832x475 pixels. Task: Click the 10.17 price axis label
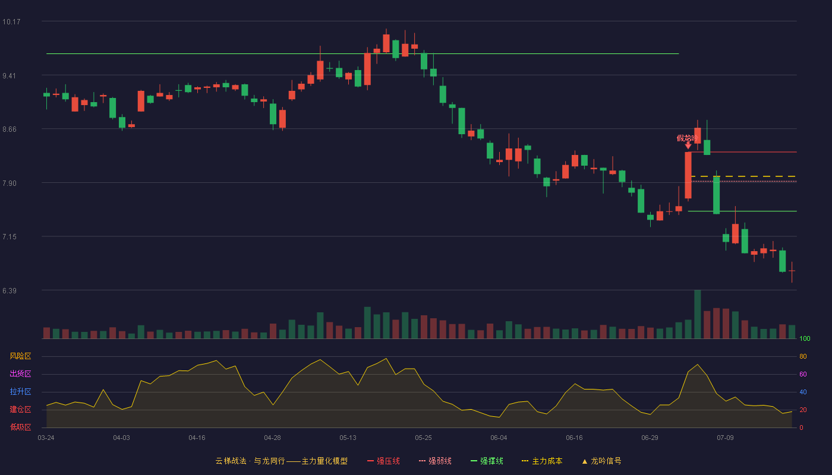[11, 22]
